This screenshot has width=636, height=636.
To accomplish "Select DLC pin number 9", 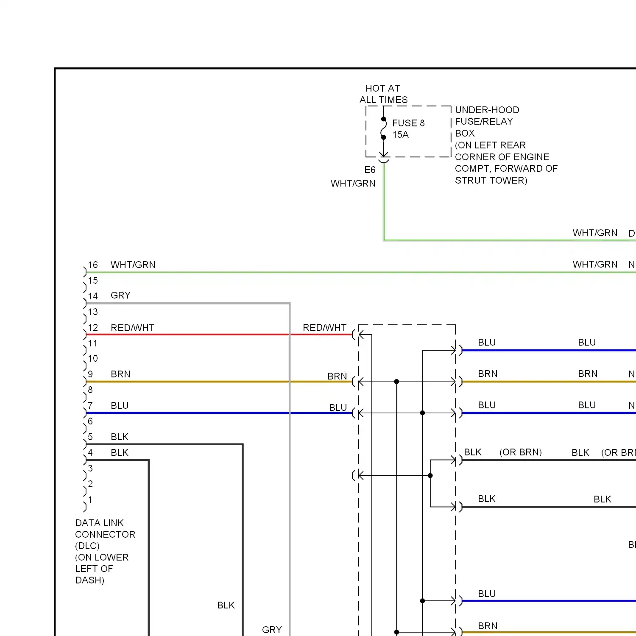I will (x=90, y=374).
